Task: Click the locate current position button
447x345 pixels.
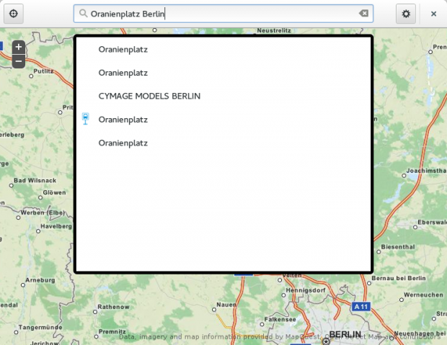Action: [x=14, y=14]
